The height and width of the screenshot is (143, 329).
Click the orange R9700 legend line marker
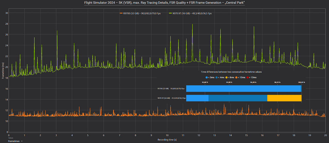[x=122, y=13]
